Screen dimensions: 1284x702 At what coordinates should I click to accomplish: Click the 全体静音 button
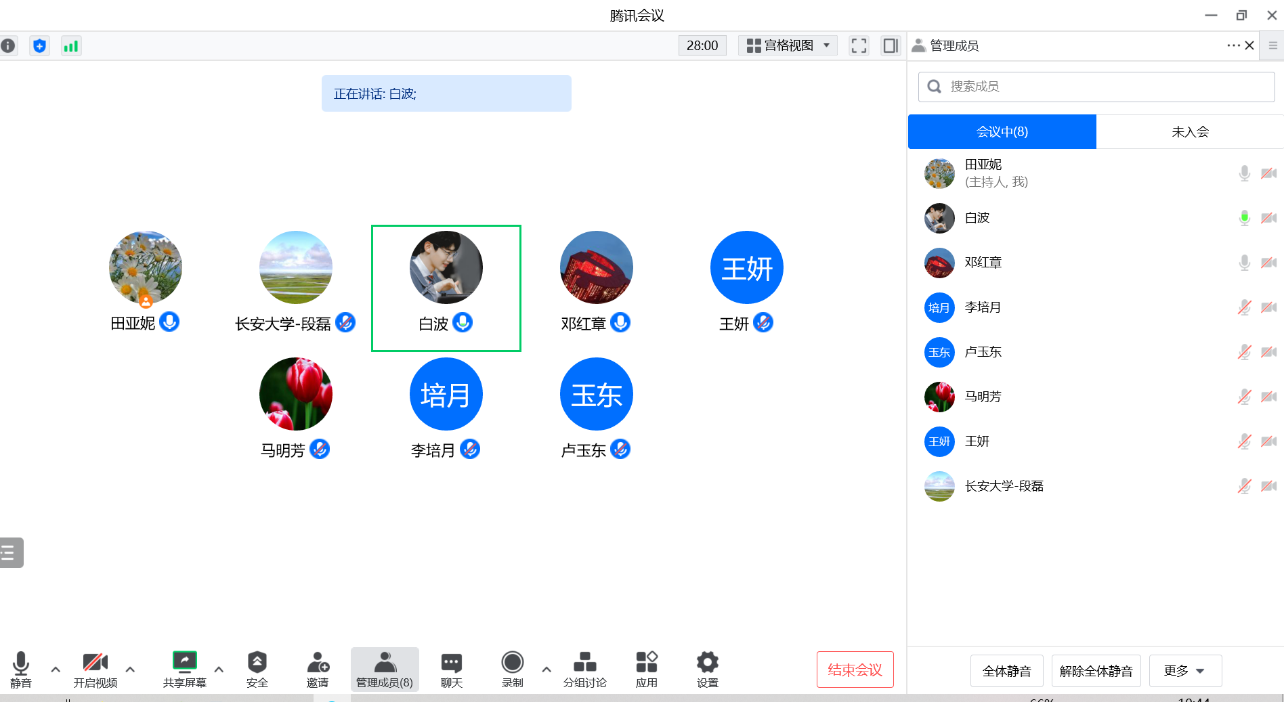[1006, 671]
